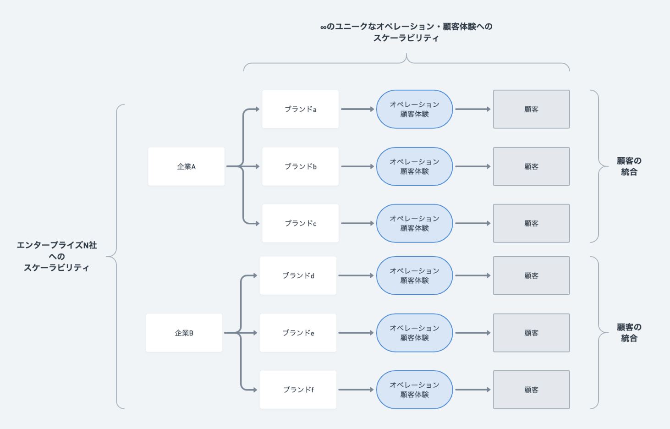
Task: Select the オペレーション顧客体験 pill beside ブランドf
Action: pos(414,390)
